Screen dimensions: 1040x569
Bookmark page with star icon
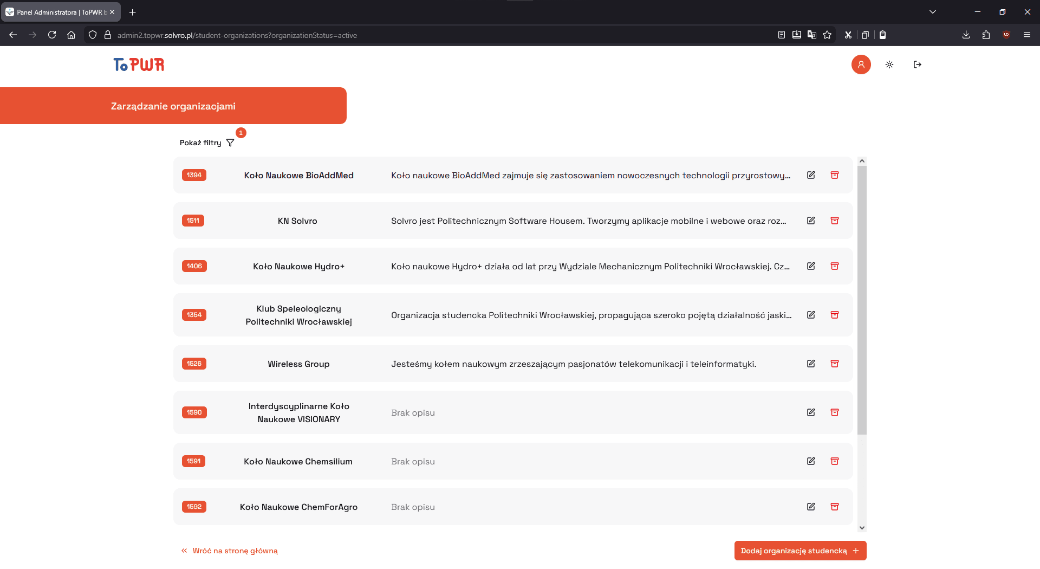(828, 35)
